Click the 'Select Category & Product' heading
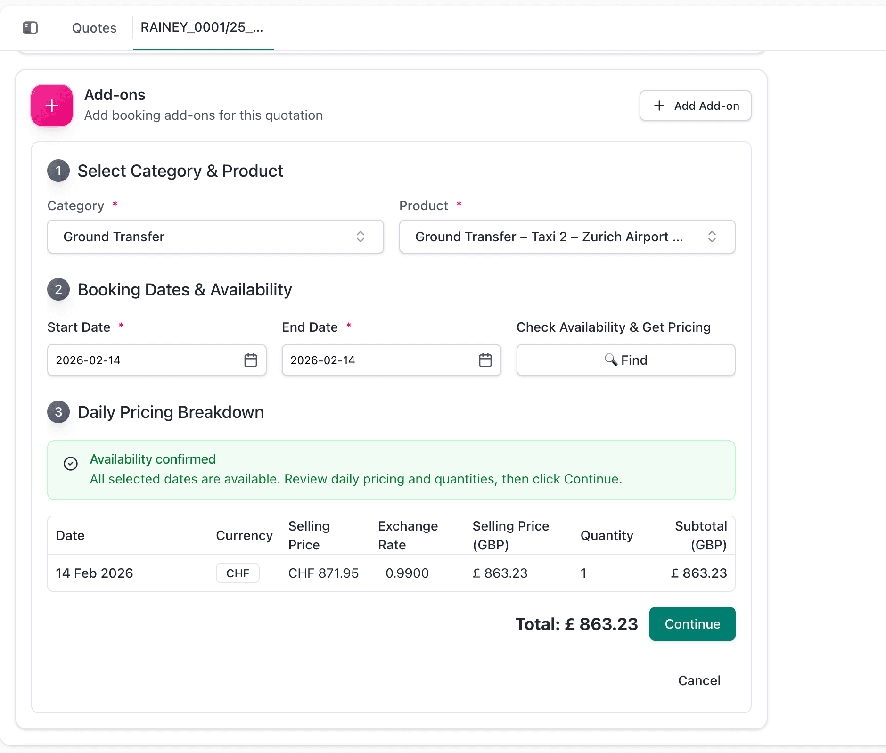 pyautogui.click(x=180, y=171)
